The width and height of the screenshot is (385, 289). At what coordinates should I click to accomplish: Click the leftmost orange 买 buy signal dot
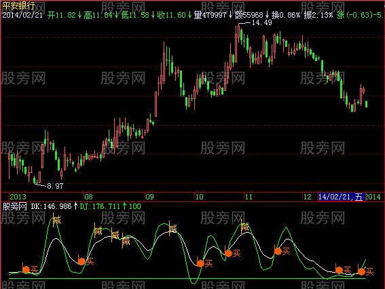point(26,269)
